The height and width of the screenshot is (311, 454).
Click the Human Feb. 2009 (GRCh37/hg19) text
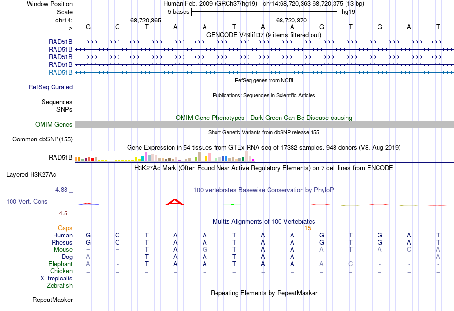coord(210,4)
